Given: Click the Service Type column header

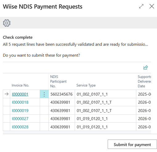Looking at the screenshot, I should coord(86,85).
